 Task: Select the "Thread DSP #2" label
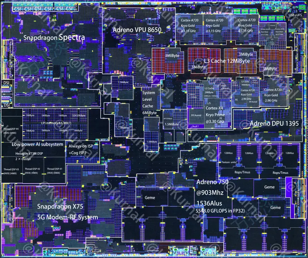(32, 169)
